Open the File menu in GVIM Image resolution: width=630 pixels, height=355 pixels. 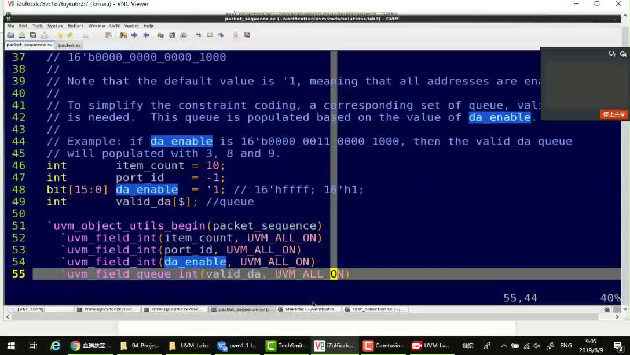10,25
